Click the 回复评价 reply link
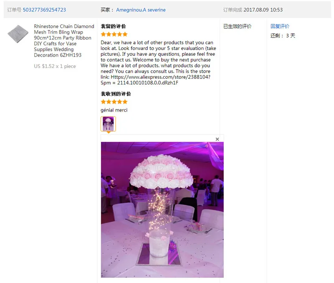The image size is (334, 283). point(280,26)
